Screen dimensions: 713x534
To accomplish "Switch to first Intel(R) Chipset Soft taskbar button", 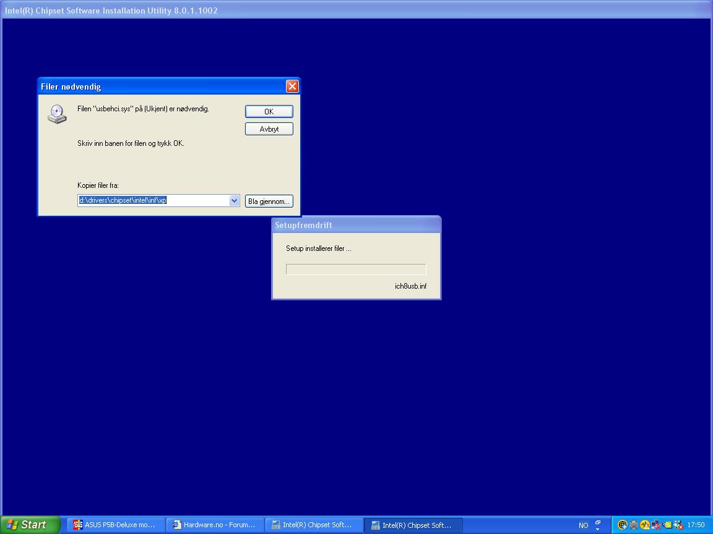I will (314, 525).
